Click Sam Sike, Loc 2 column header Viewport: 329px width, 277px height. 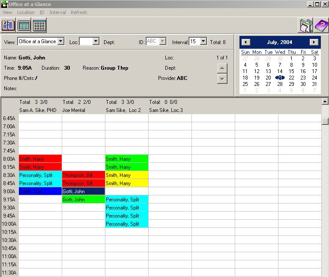click(123, 110)
